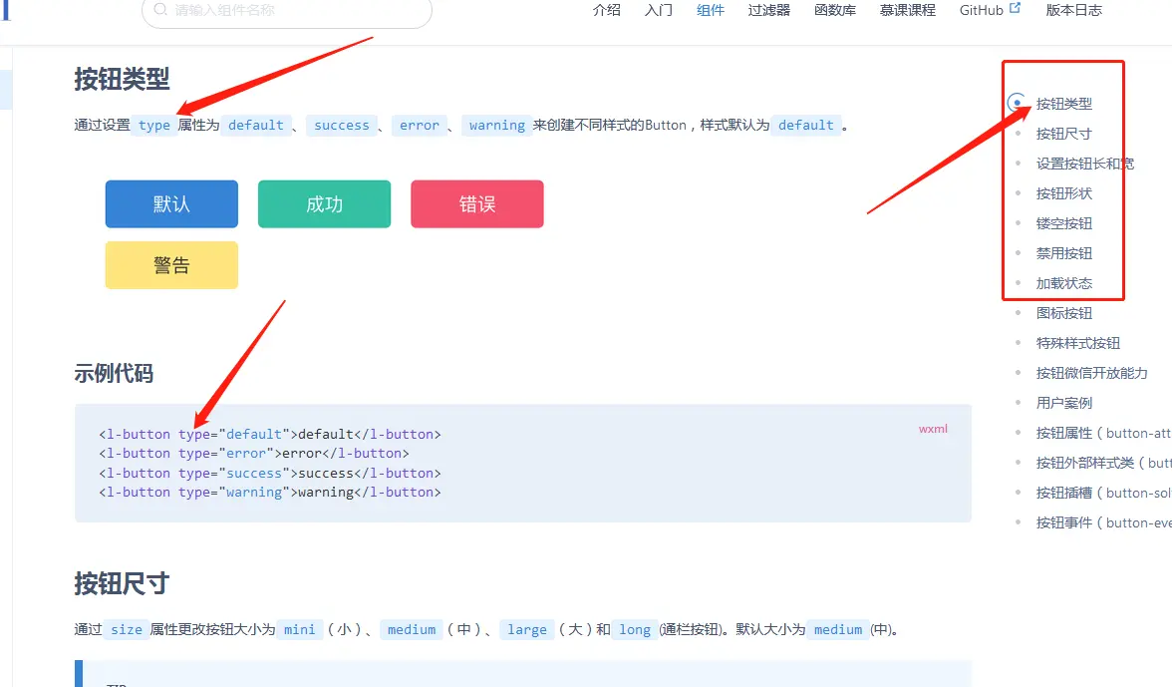Click the green 成功 button
Viewport: 1172px width, 687px height.
pos(325,204)
